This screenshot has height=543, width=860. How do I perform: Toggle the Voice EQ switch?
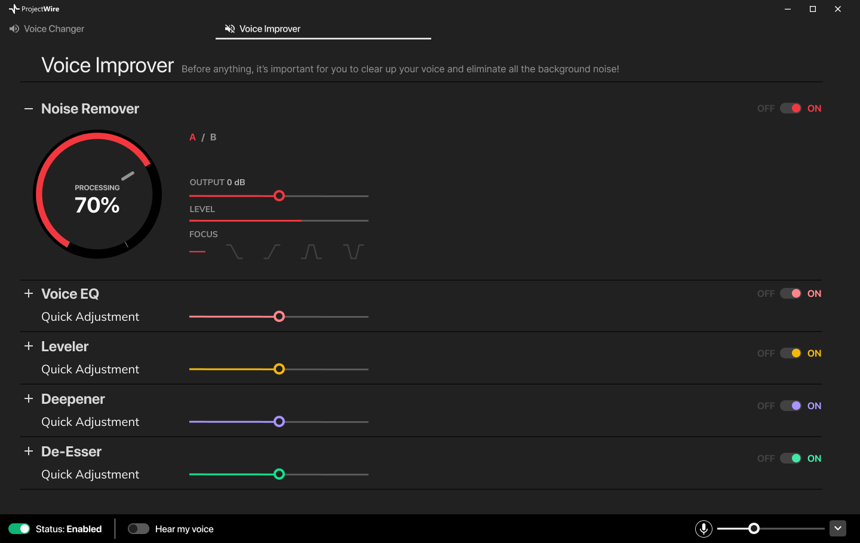pos(791,293)
